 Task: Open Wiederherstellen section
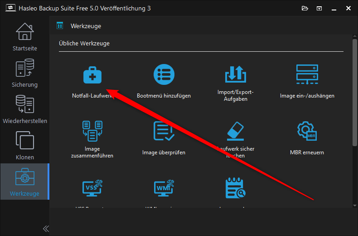click(x=24, y=109)
